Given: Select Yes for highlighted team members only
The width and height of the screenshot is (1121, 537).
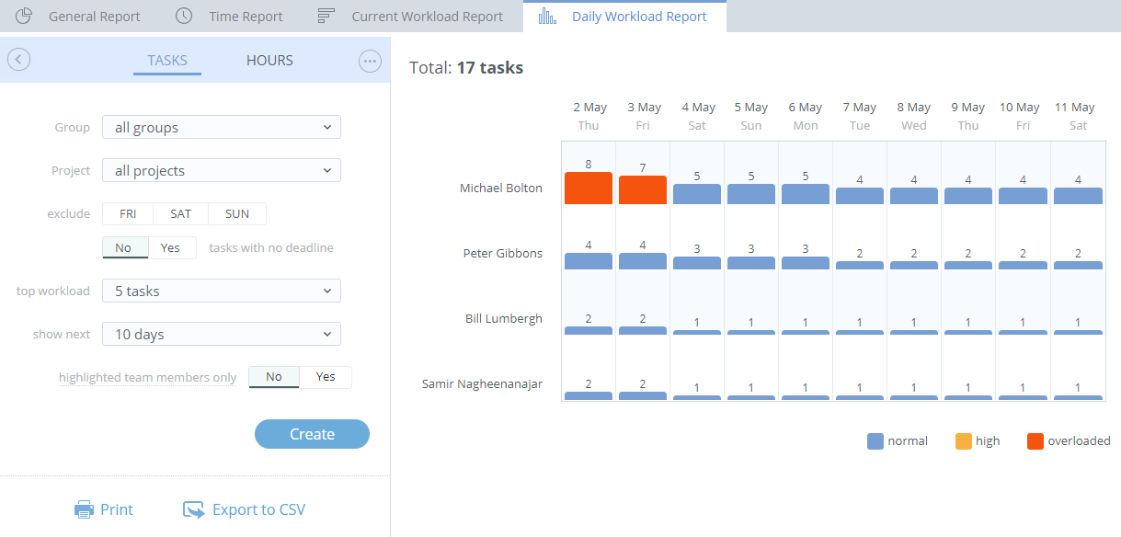Looking at the screenshot, I should point(326,377).
